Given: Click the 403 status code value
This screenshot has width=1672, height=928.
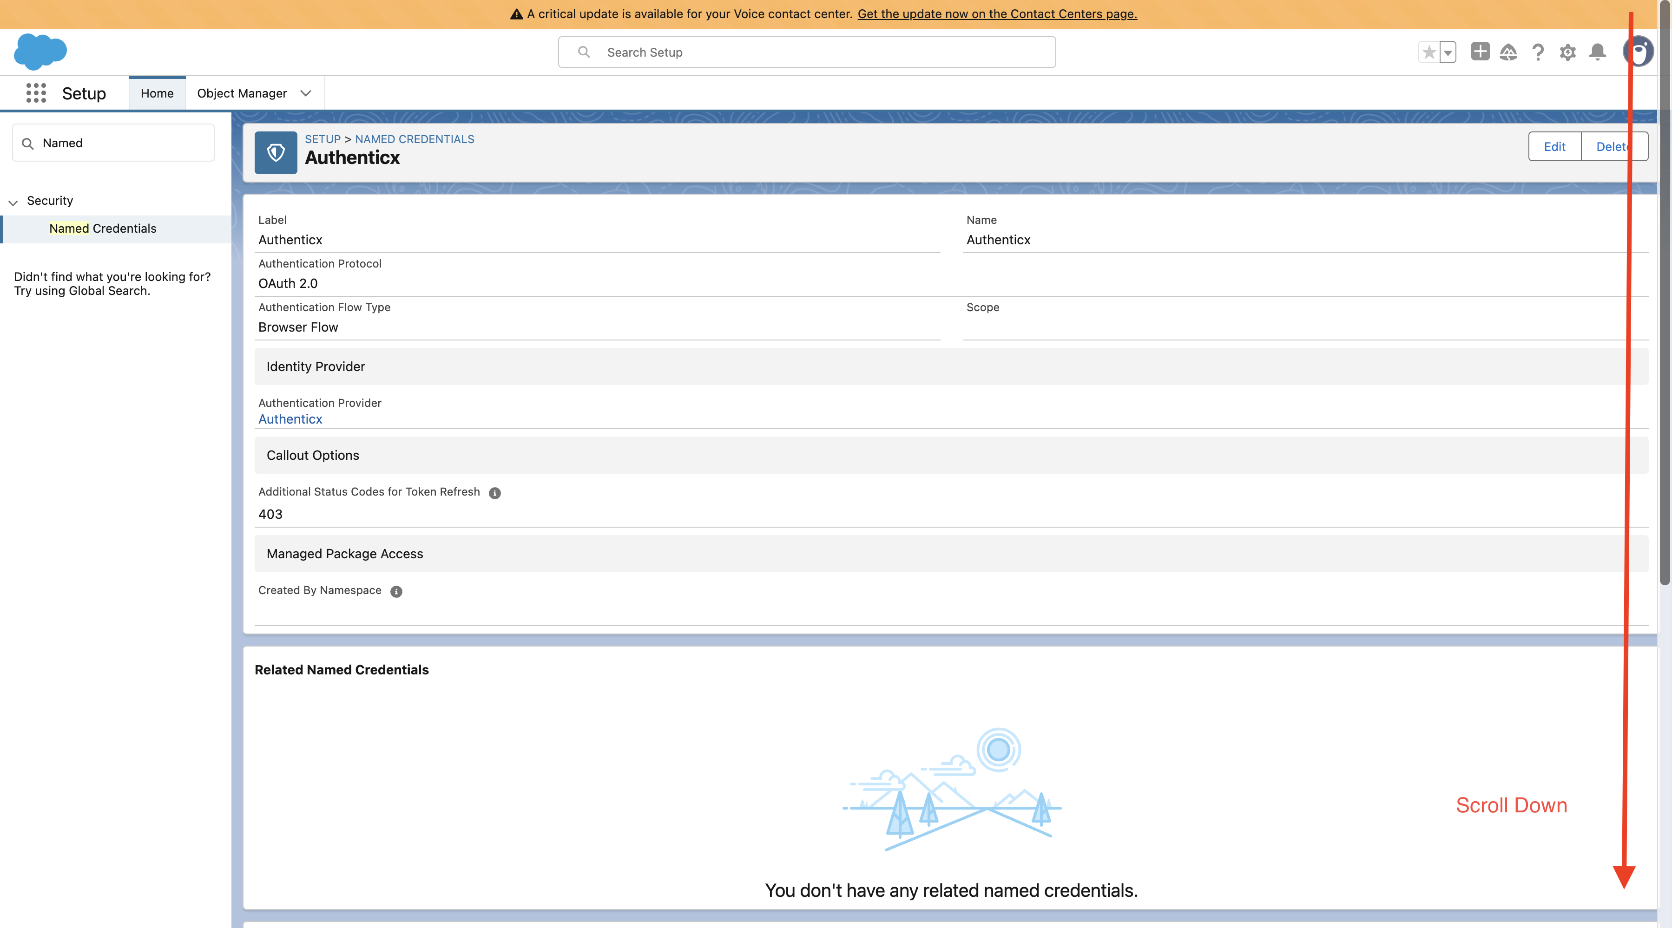Looking at the screenshot, I should [270, 514].
